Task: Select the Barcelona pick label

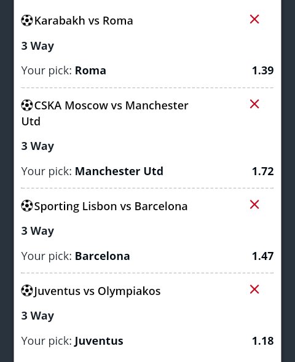Action: pos(103,256)
